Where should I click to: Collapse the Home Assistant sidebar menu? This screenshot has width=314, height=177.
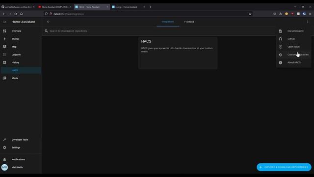[4, 22]
